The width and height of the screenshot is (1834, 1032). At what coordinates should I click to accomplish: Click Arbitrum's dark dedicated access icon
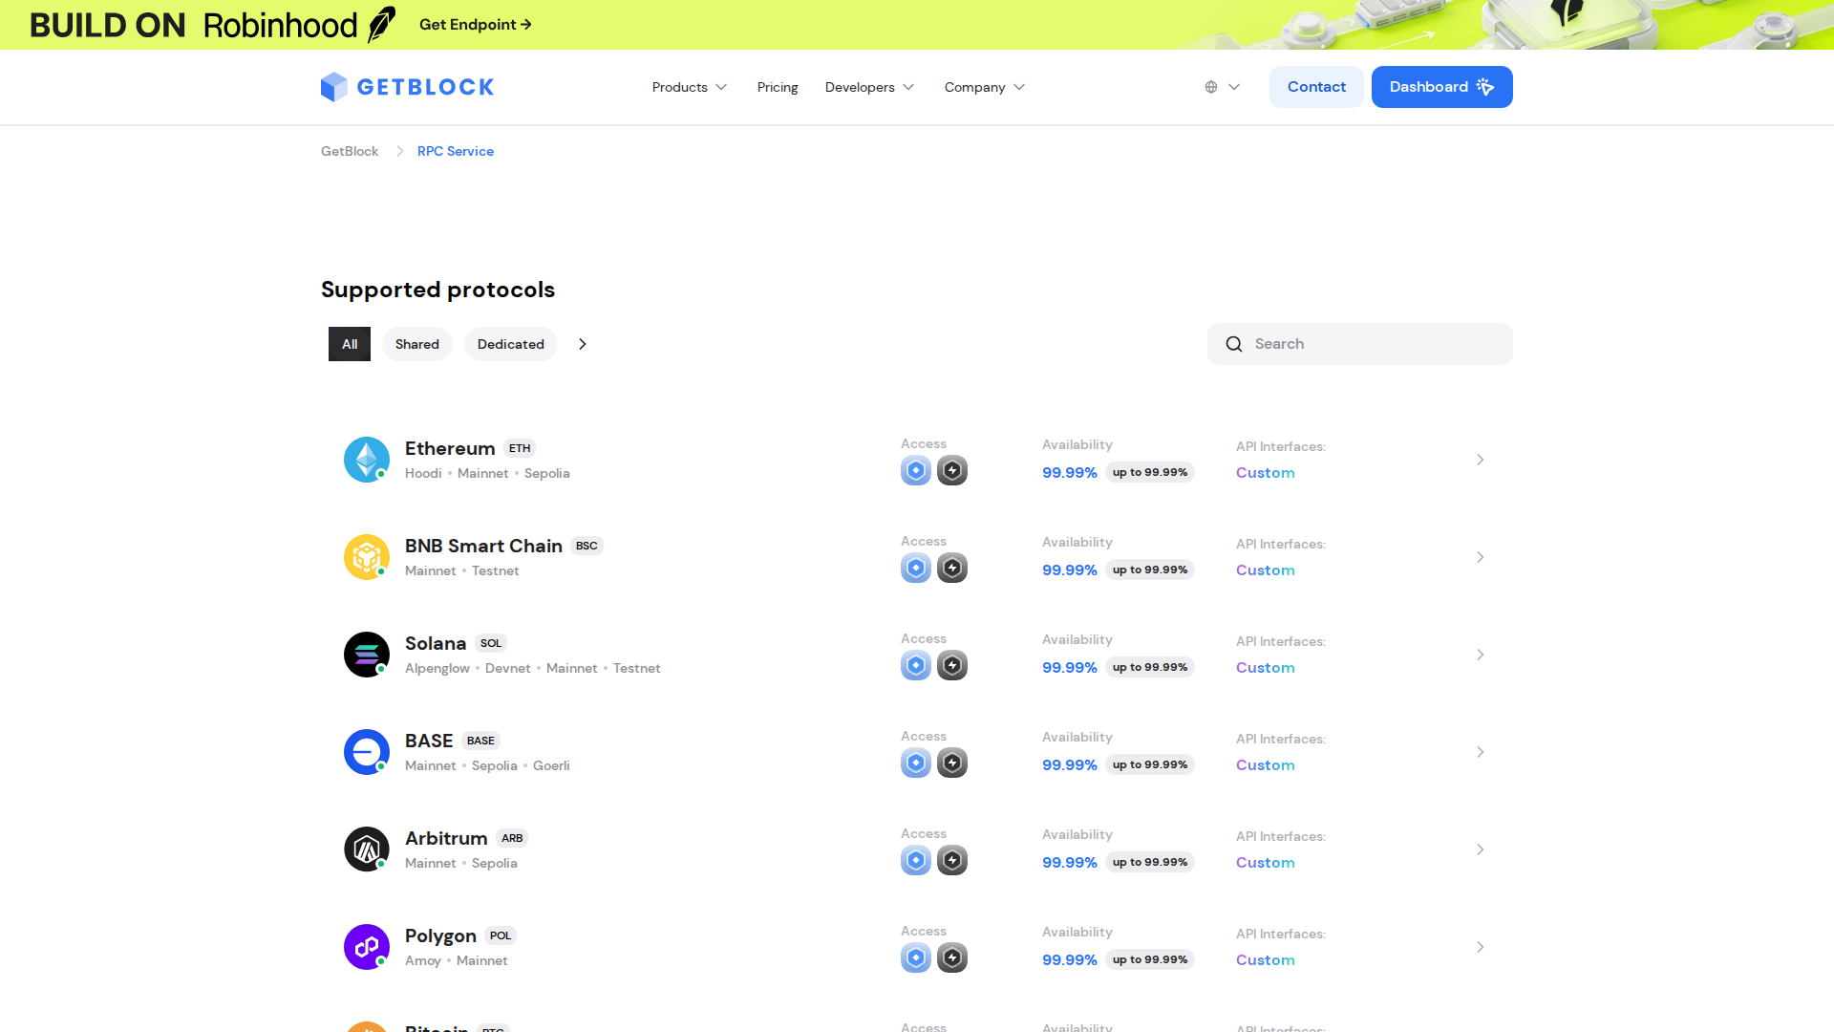point(952,860)
